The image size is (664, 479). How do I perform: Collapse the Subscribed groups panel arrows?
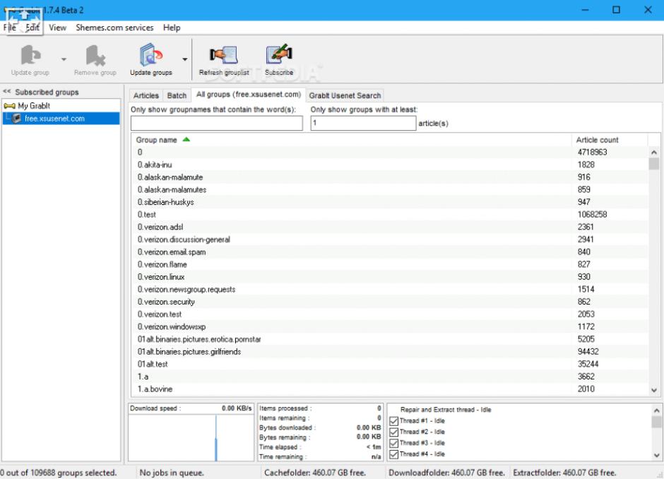tap(7, 93)
